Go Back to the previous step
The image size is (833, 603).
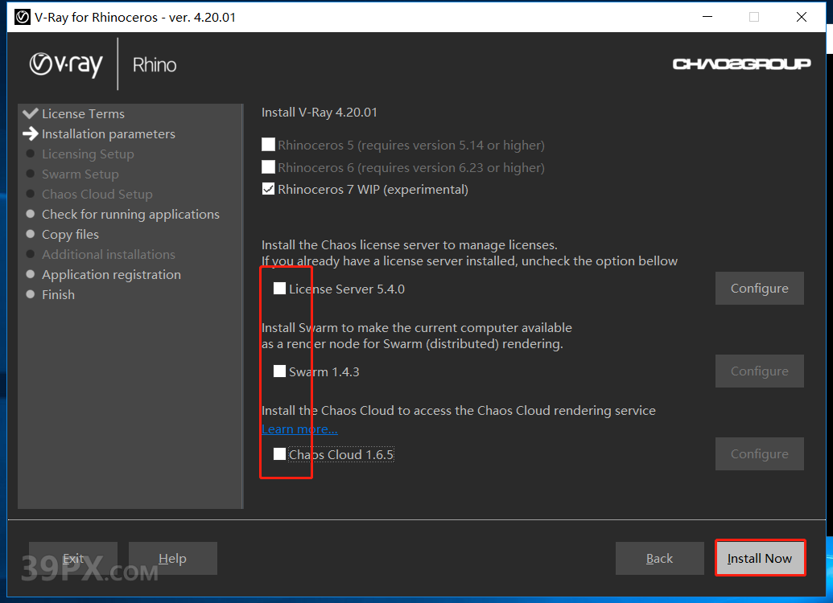coord(659,559)
